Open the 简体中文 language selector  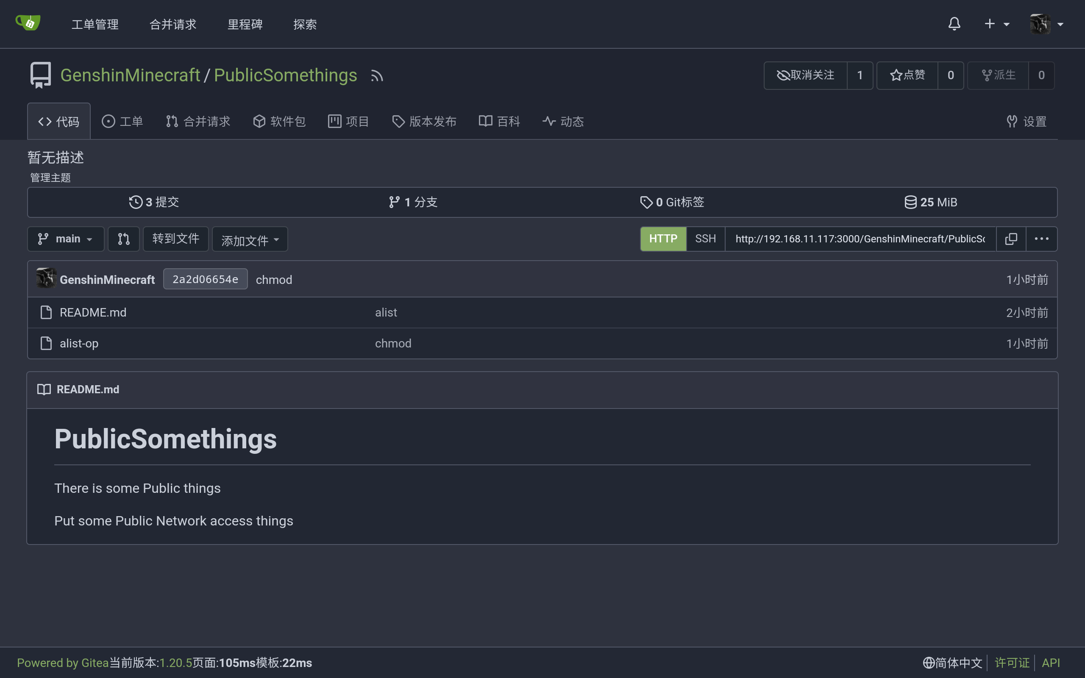[x=952, y=663]
